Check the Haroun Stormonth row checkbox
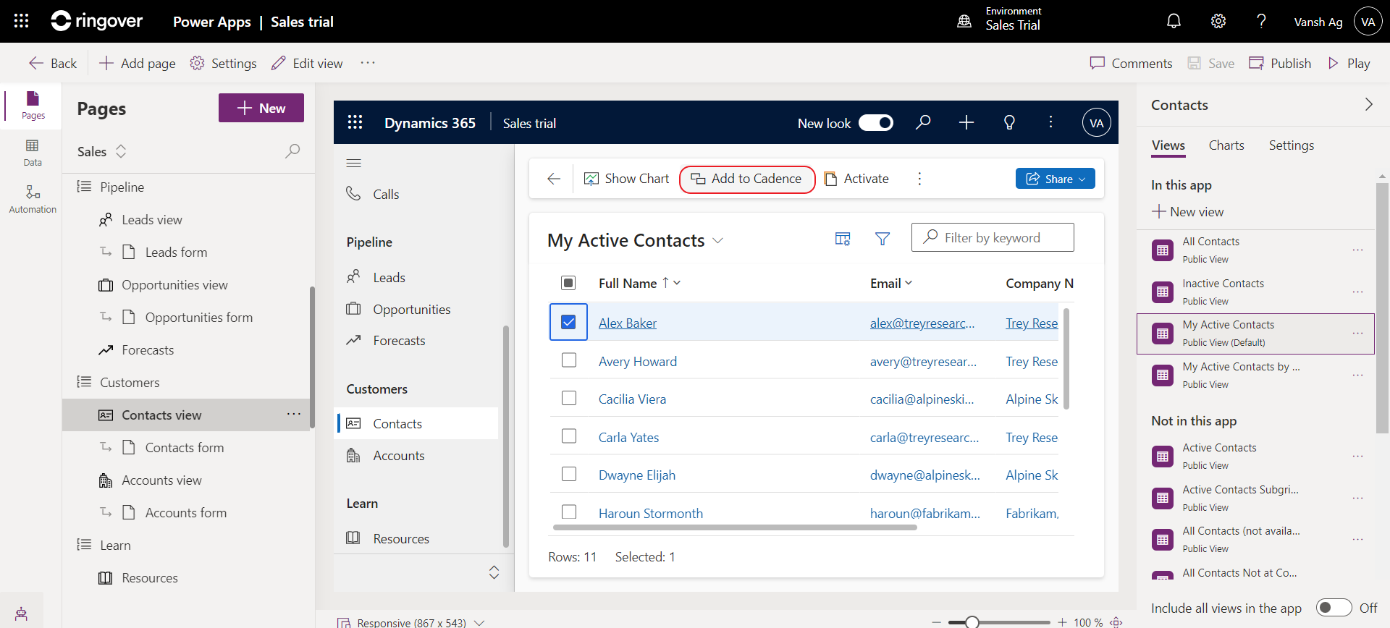The image size is (1390, 628). point(569,512)
